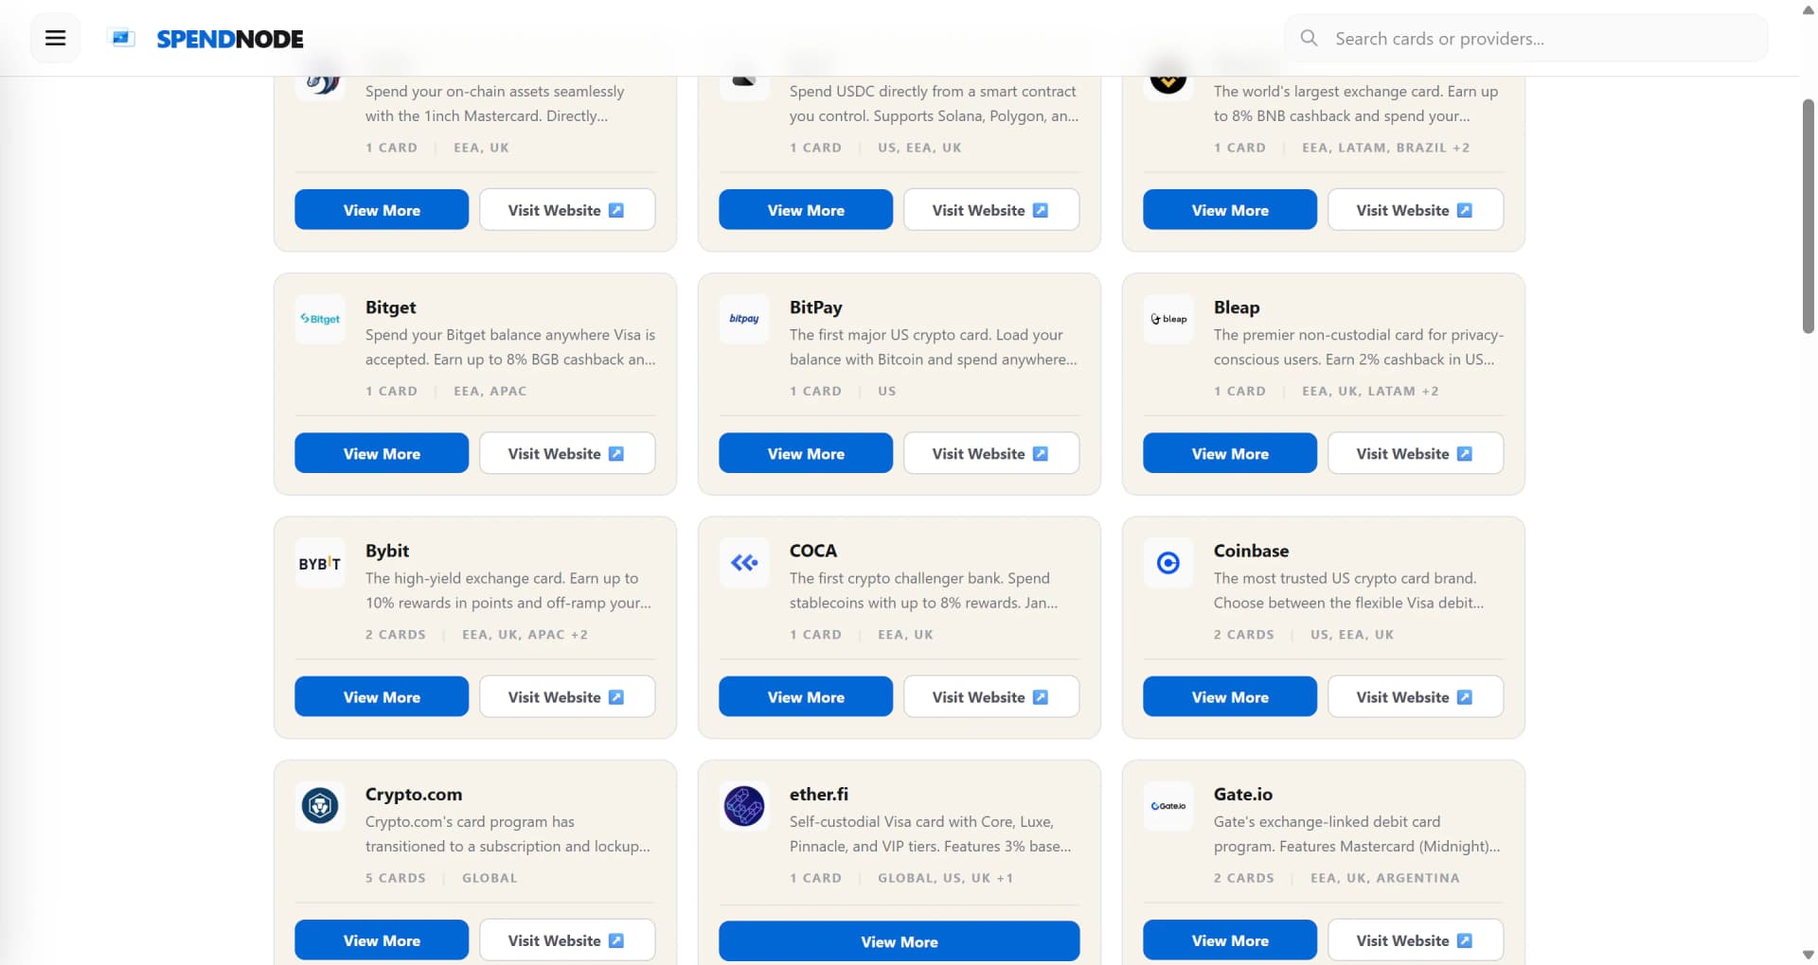This screenshot has width=1818, height=965.
Task: View More details for Bitget
Action: pyautogui.click(x=381, y=453)
